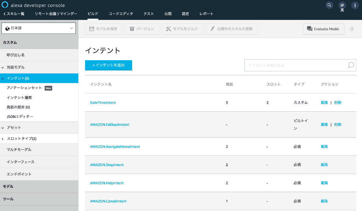Click 公開中のスキルの更新 button
This screenshot has width=362, height=211.
(x=232, y=29)
